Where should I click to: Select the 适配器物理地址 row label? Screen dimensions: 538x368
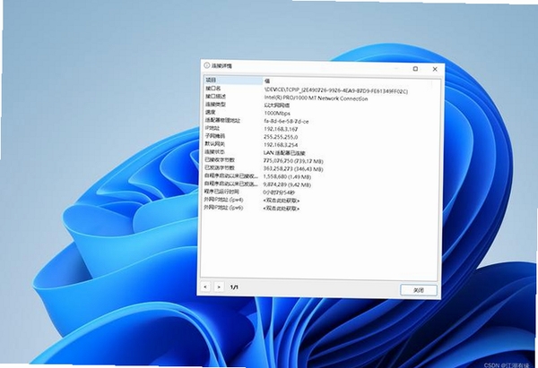click(x=222, y=120)
